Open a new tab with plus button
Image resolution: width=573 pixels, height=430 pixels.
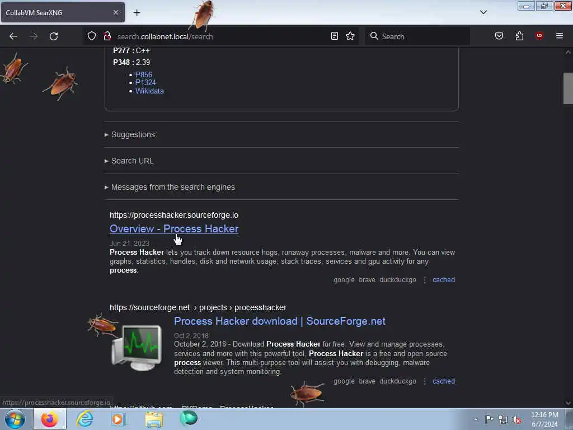click(137, 13)
